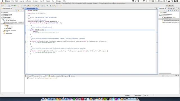Screen dimensions: 180x101
Task: Open the Project menu
Action: (x=48, y=1)
